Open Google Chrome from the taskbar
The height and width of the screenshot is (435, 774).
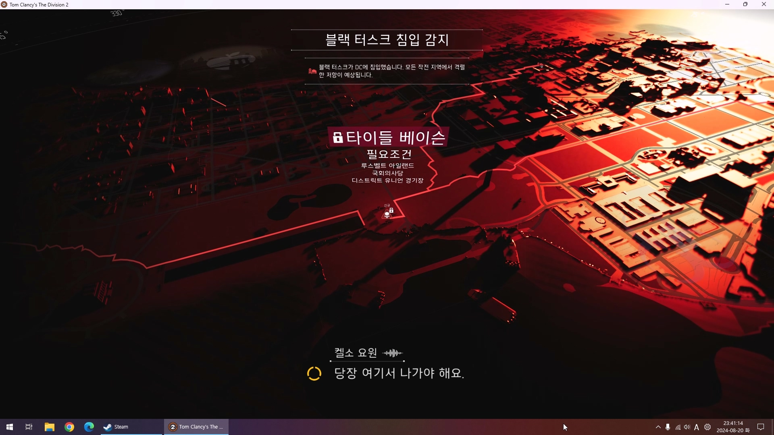pyautogui.click(x=69, y=427)
